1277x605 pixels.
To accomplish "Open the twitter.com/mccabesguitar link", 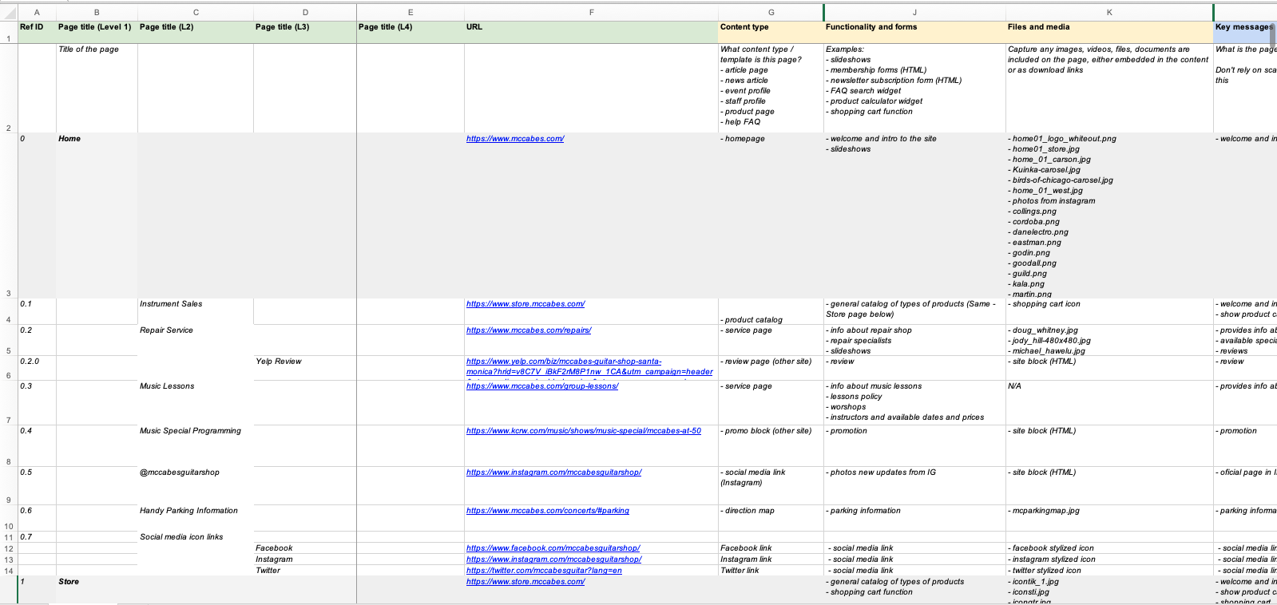I will point(544,571).
